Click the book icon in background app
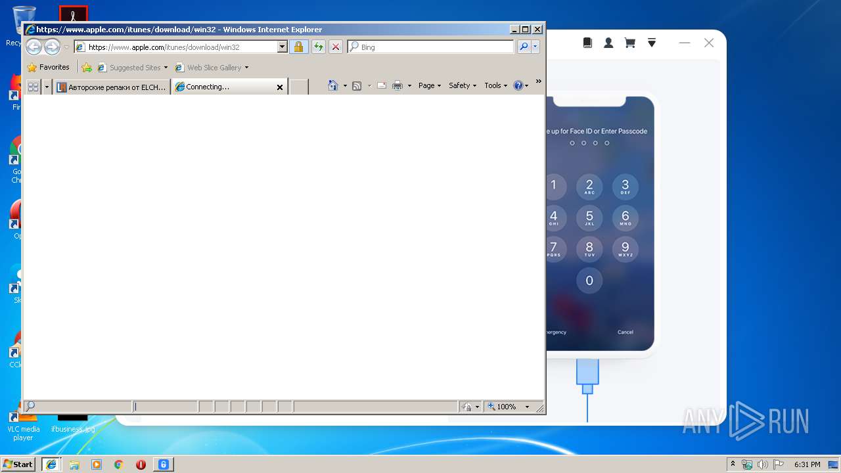 click(x=587, y=43)
